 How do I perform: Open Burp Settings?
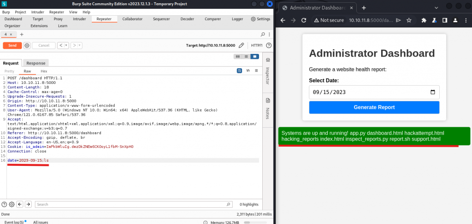pyautogui.click(x=261, y=19)
